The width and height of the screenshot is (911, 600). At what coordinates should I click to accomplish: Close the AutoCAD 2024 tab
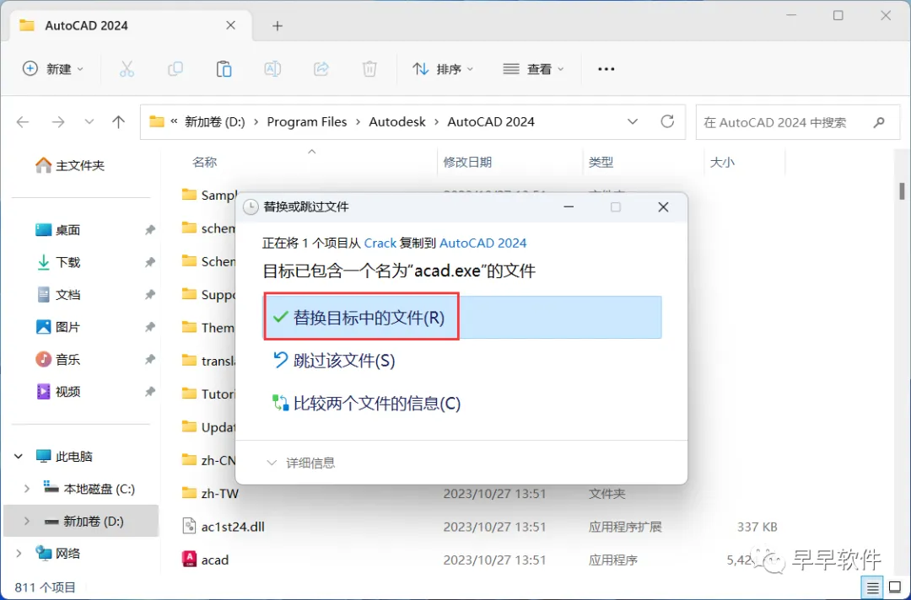(x=230, y=25)
